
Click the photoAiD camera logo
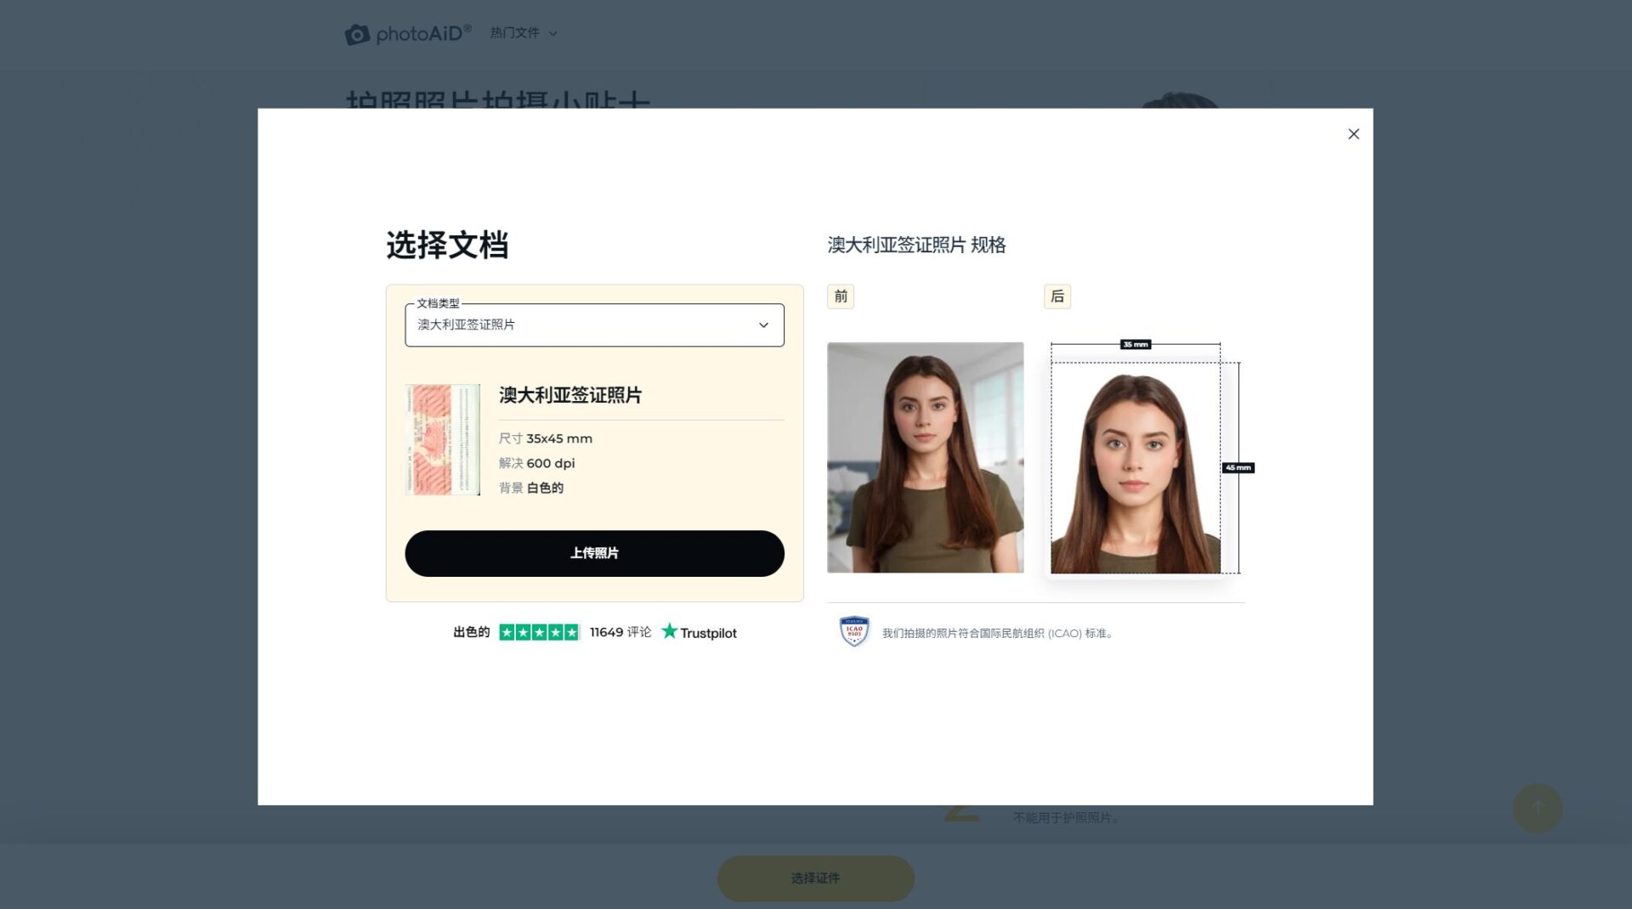click(358, 33)
